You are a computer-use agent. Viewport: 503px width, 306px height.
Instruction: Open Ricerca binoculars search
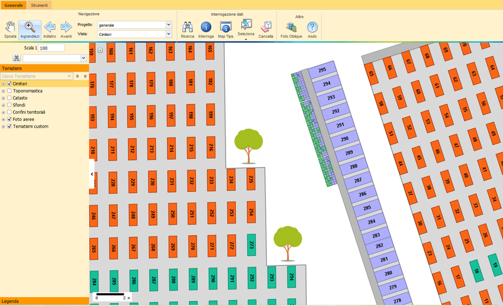(x=188, y=30)
